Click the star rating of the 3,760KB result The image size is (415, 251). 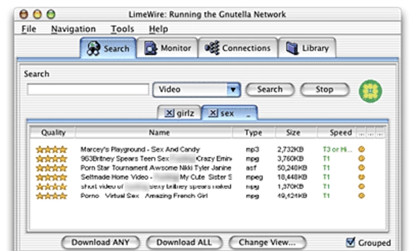coord(52,159)
